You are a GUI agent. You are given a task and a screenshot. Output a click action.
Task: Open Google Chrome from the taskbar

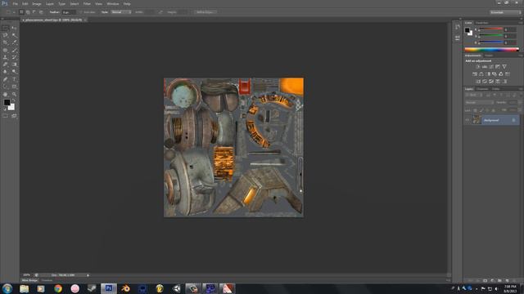click(x=58, y=288)
